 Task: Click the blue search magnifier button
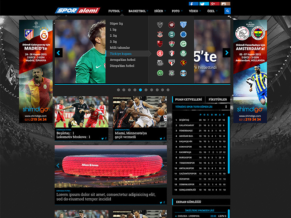tap(227, 11)
